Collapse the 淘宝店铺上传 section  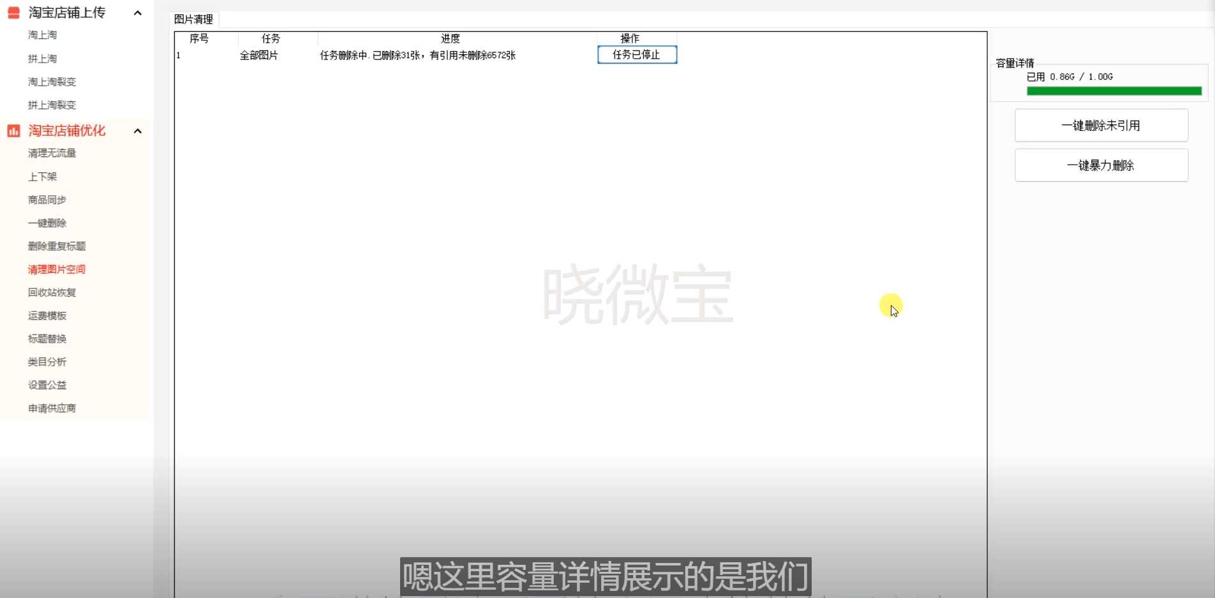[x=137, y=13]
